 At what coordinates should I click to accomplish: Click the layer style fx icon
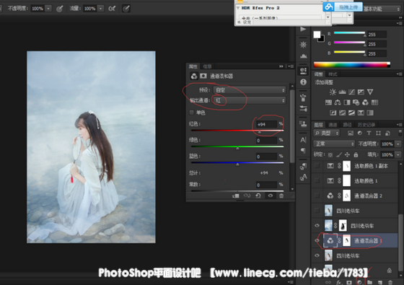click(338, 282)
